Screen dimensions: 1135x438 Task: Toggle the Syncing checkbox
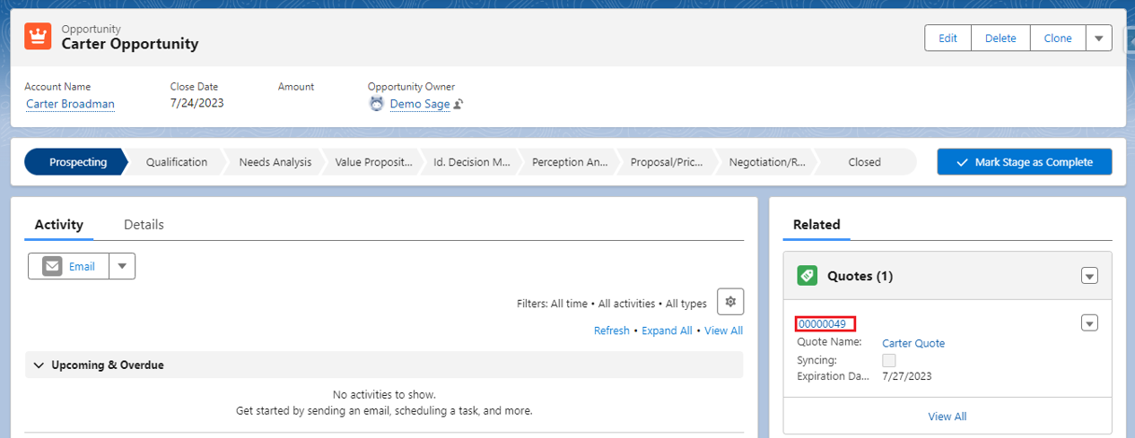pos(889,360)
